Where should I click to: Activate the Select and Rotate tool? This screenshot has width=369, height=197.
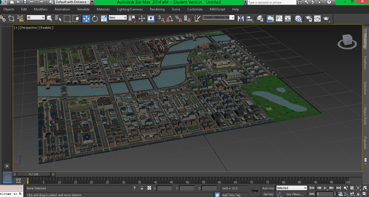(95, 19)
